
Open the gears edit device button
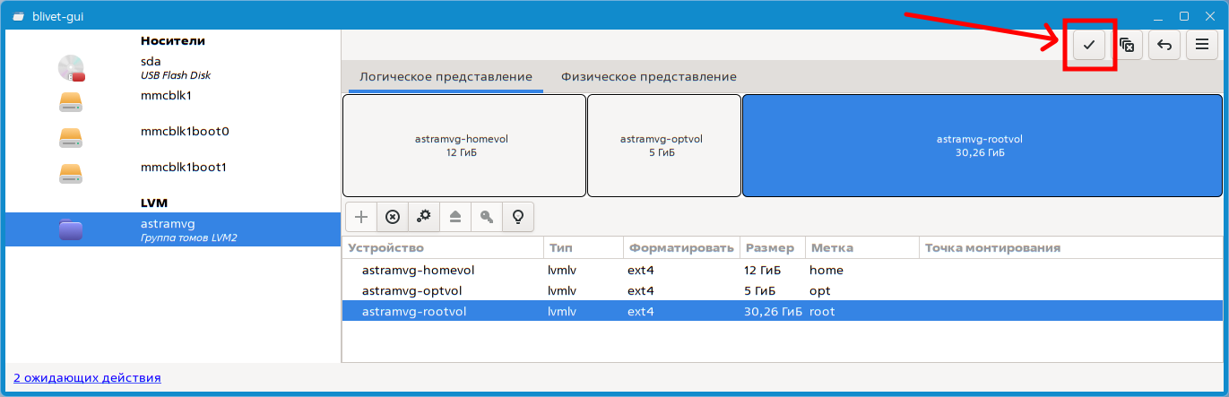pos(424,216)
